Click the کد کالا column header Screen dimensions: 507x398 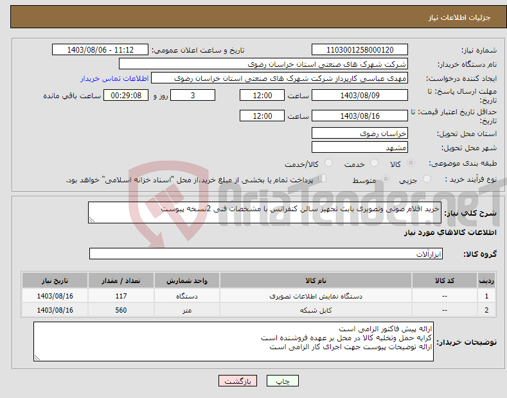point(445,281)
